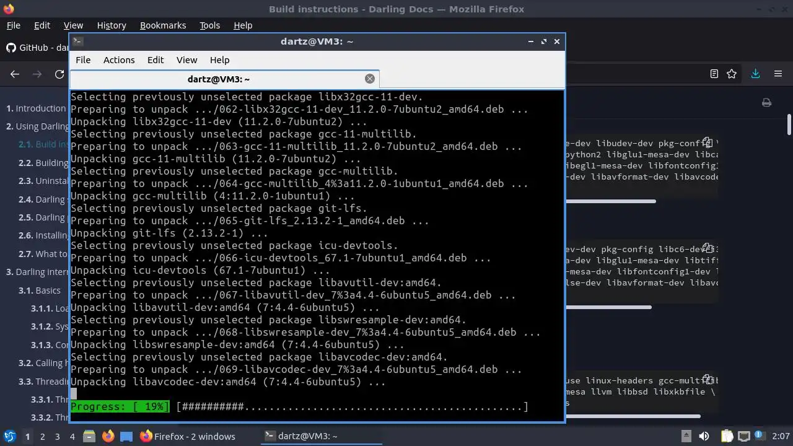Open the terminal Help menu
Screen dimensions: 793x446
(x=220, y=60)
